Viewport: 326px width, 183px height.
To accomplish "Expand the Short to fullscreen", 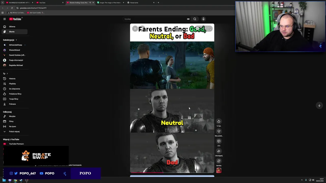I will 210,29.
